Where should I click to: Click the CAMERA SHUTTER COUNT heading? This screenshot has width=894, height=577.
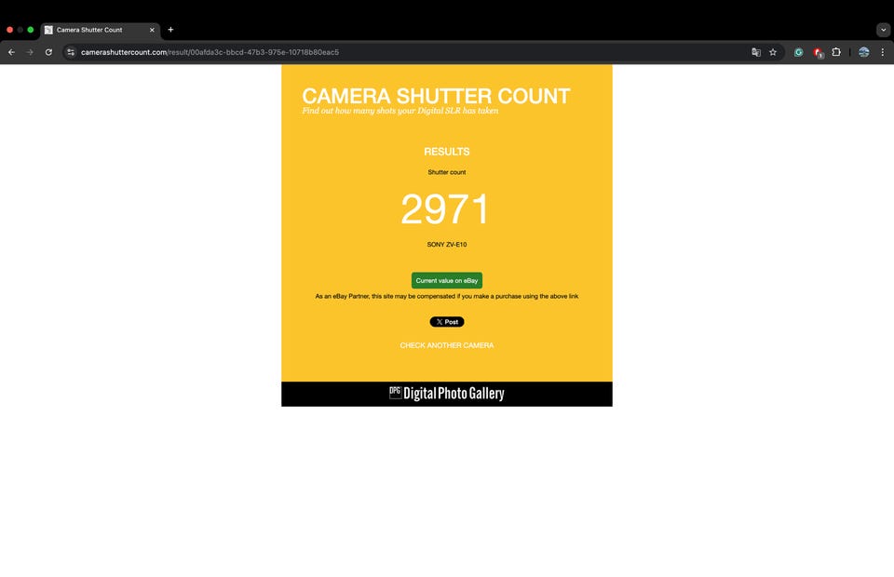pos(436,96)
